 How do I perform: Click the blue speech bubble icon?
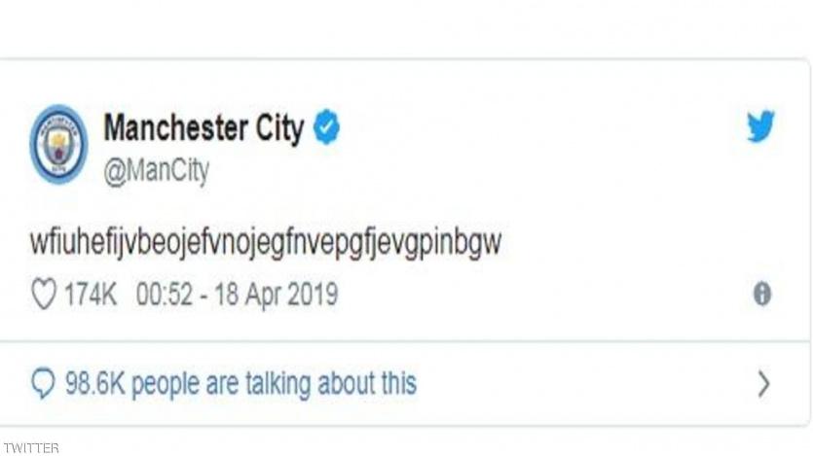[44, 384]
